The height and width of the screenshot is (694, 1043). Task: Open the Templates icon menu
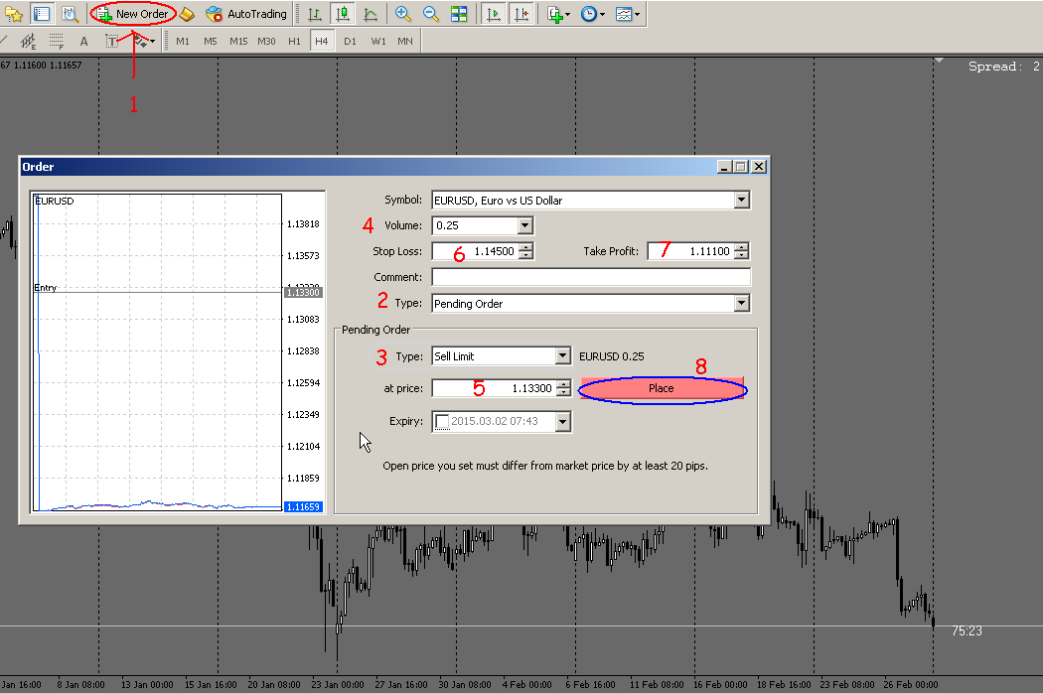pyautogui.click(x=623, y=14)
